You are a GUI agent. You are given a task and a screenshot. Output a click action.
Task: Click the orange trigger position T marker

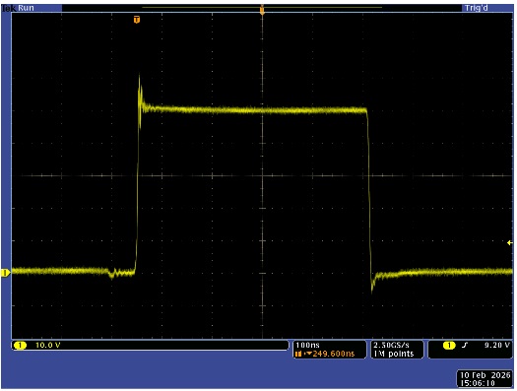(x=137, y=20)
